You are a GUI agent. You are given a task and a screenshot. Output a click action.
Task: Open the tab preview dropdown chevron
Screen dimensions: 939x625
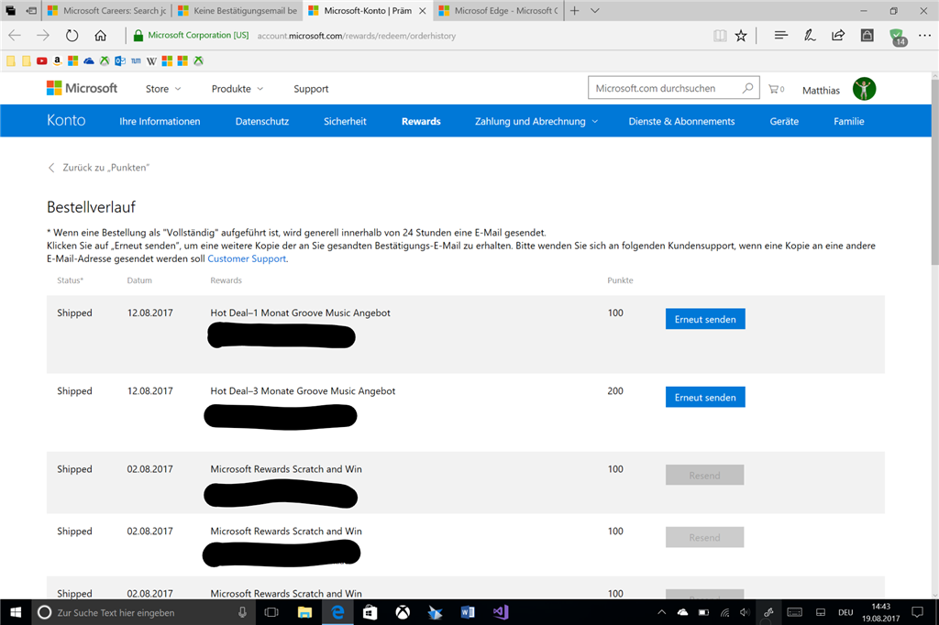594,10
